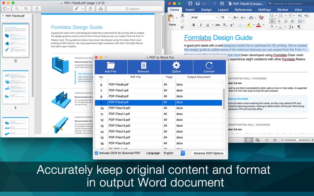
Task: Save the Word document with floppy icon
Action: (x=198, y=4)
